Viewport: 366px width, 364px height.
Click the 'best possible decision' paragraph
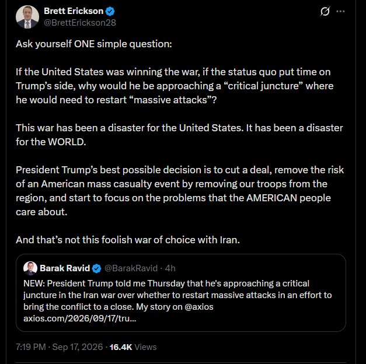tap(180, 191)
